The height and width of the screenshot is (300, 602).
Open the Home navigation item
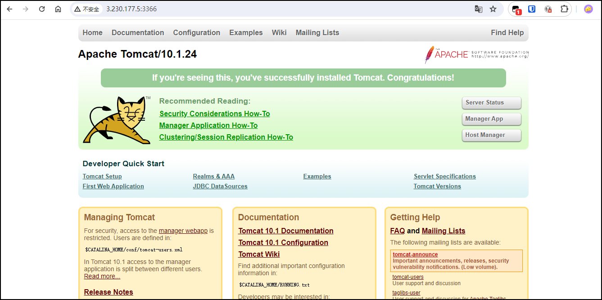point(92,32)
